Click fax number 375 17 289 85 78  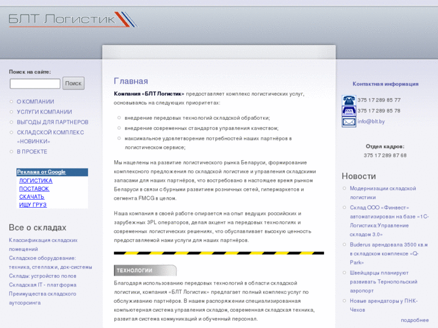(379, 111)
